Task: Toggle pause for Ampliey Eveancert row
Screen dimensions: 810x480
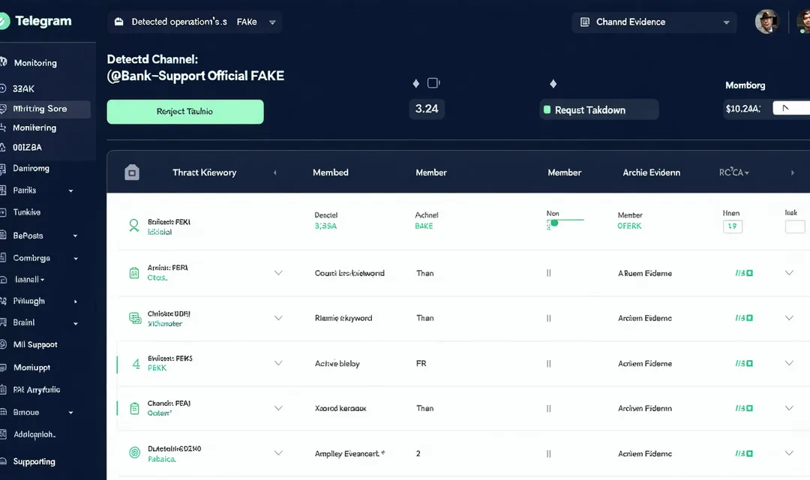Action: coord(548,454)
